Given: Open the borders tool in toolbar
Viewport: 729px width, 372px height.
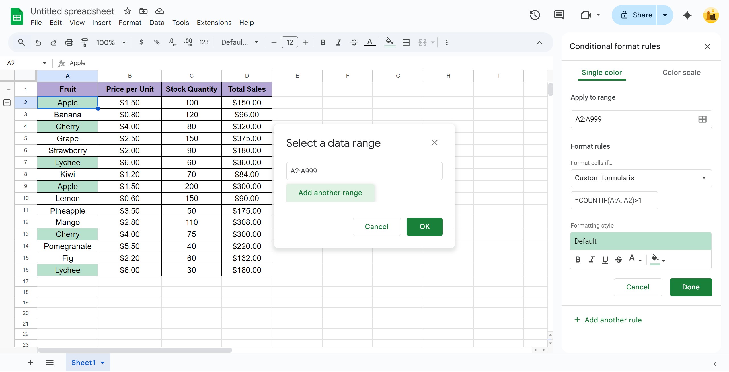Looking at the screenshot, I should [406, 42].
